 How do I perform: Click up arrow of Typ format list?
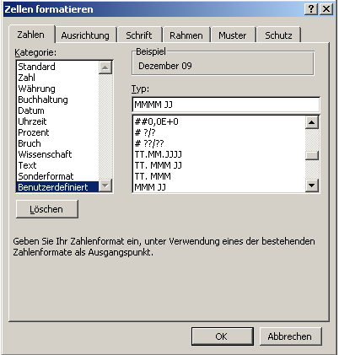[312, 122]
